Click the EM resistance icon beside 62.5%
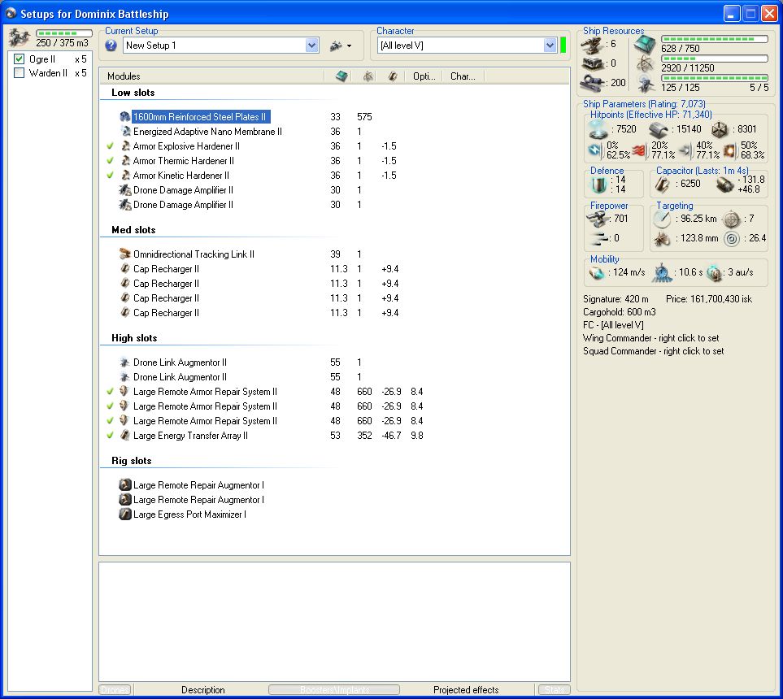This screenshot has width=783, height=699. [x=595, y=150]
